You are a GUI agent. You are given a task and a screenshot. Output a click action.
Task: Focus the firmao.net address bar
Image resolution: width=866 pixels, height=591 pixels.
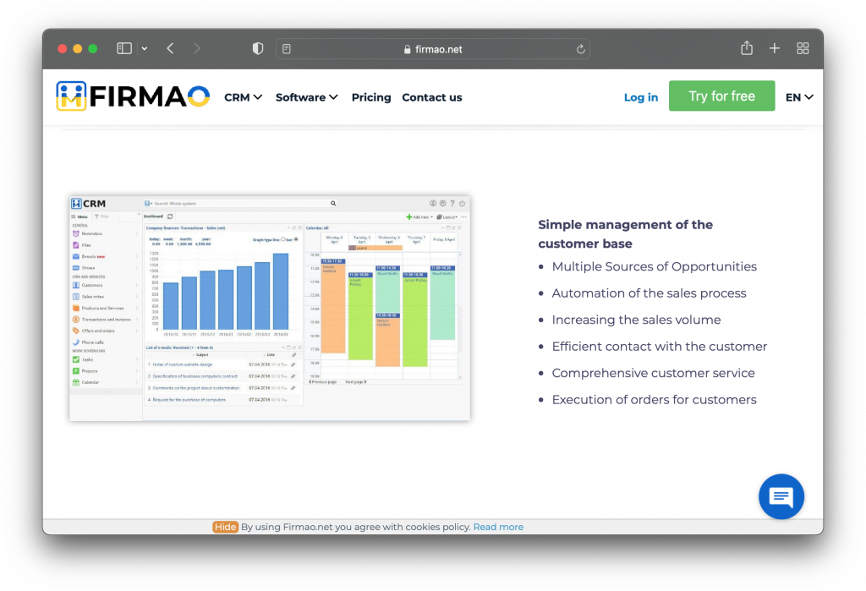click(433, 49)
